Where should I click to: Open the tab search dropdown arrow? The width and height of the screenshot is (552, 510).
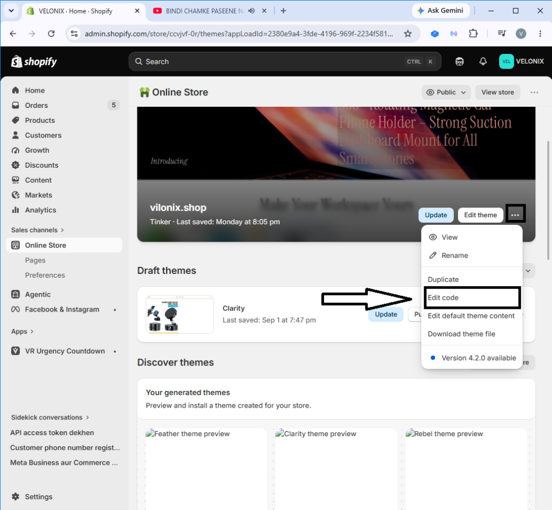point(11,11)
